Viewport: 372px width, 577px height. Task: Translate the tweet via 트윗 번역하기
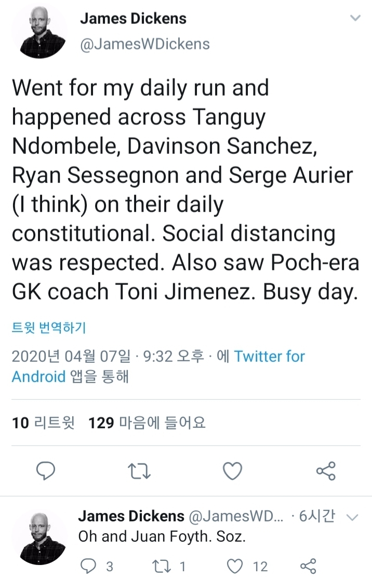click(49, 327)
